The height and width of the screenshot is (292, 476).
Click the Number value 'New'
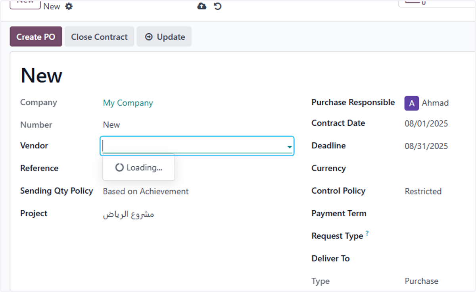(x=111, y=125)
